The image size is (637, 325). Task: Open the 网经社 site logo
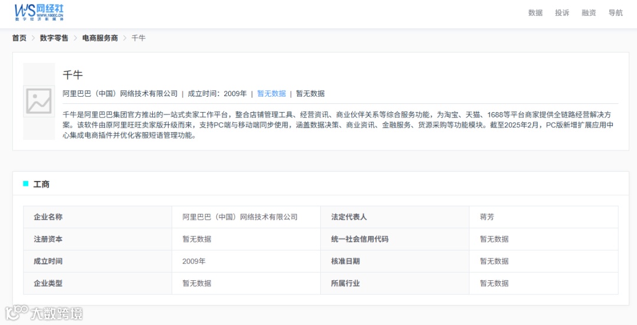click(38, 12)
